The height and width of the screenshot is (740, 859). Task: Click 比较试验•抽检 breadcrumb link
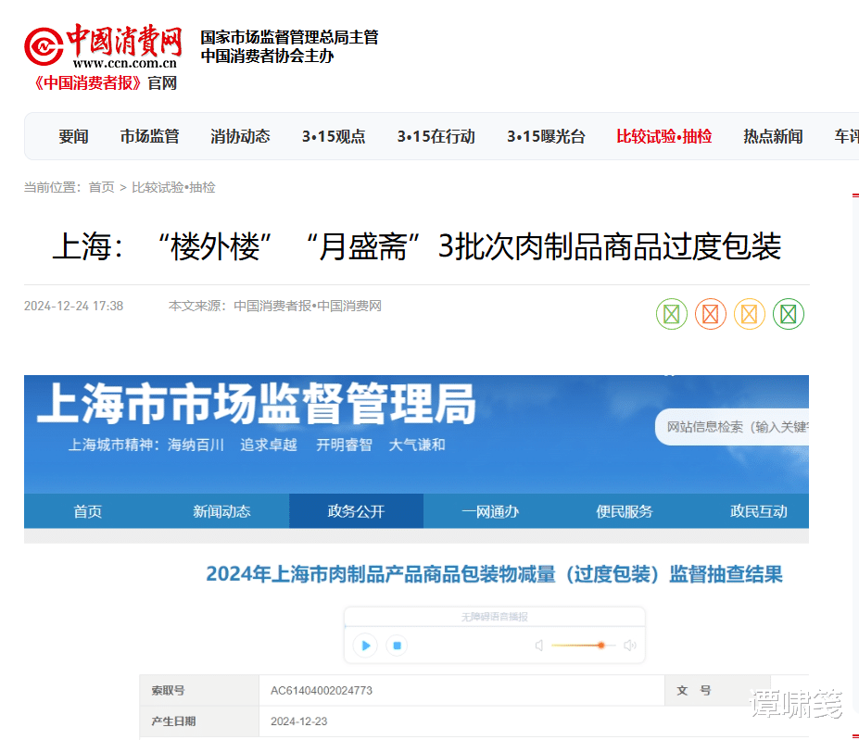[x=173, y=187]
